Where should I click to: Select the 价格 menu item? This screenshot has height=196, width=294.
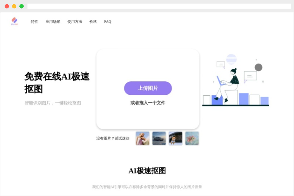(93, 22)
